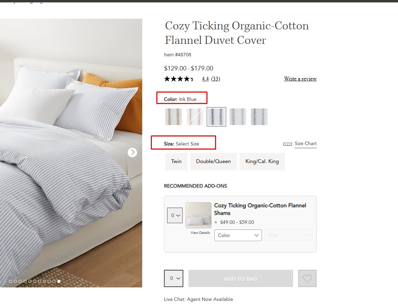Click View Details under the shams image
The height and width of the screenshot is (304, 398).
coord(200,233)
